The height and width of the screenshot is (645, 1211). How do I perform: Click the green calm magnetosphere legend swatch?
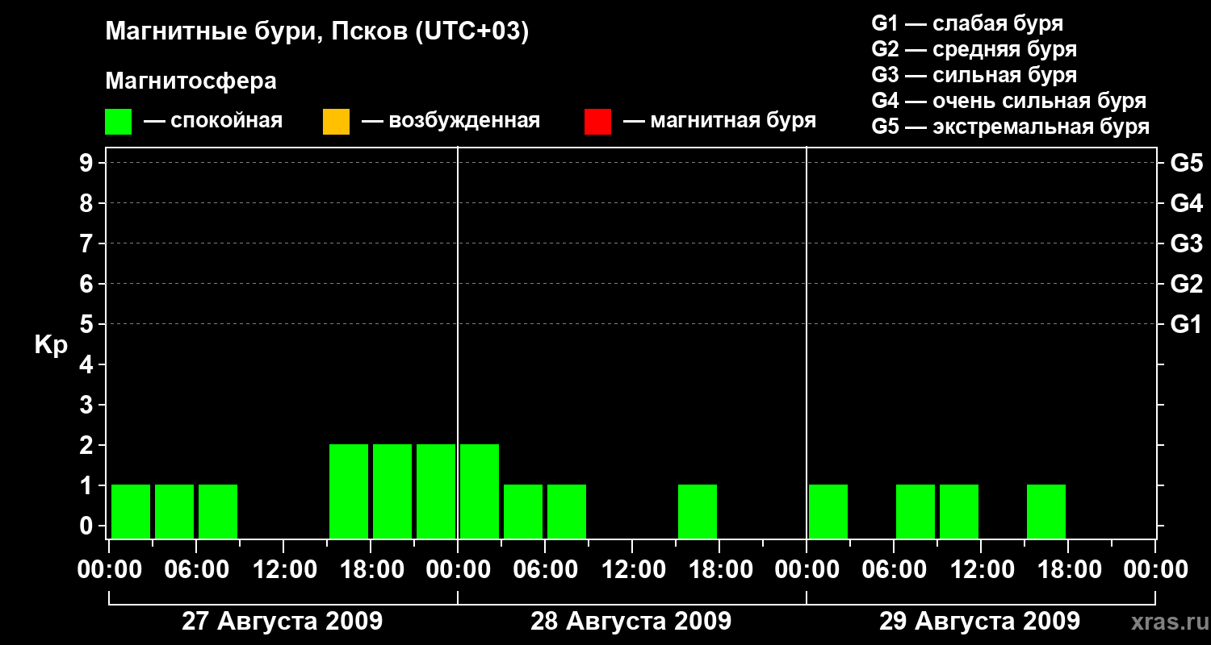[118, 122]
